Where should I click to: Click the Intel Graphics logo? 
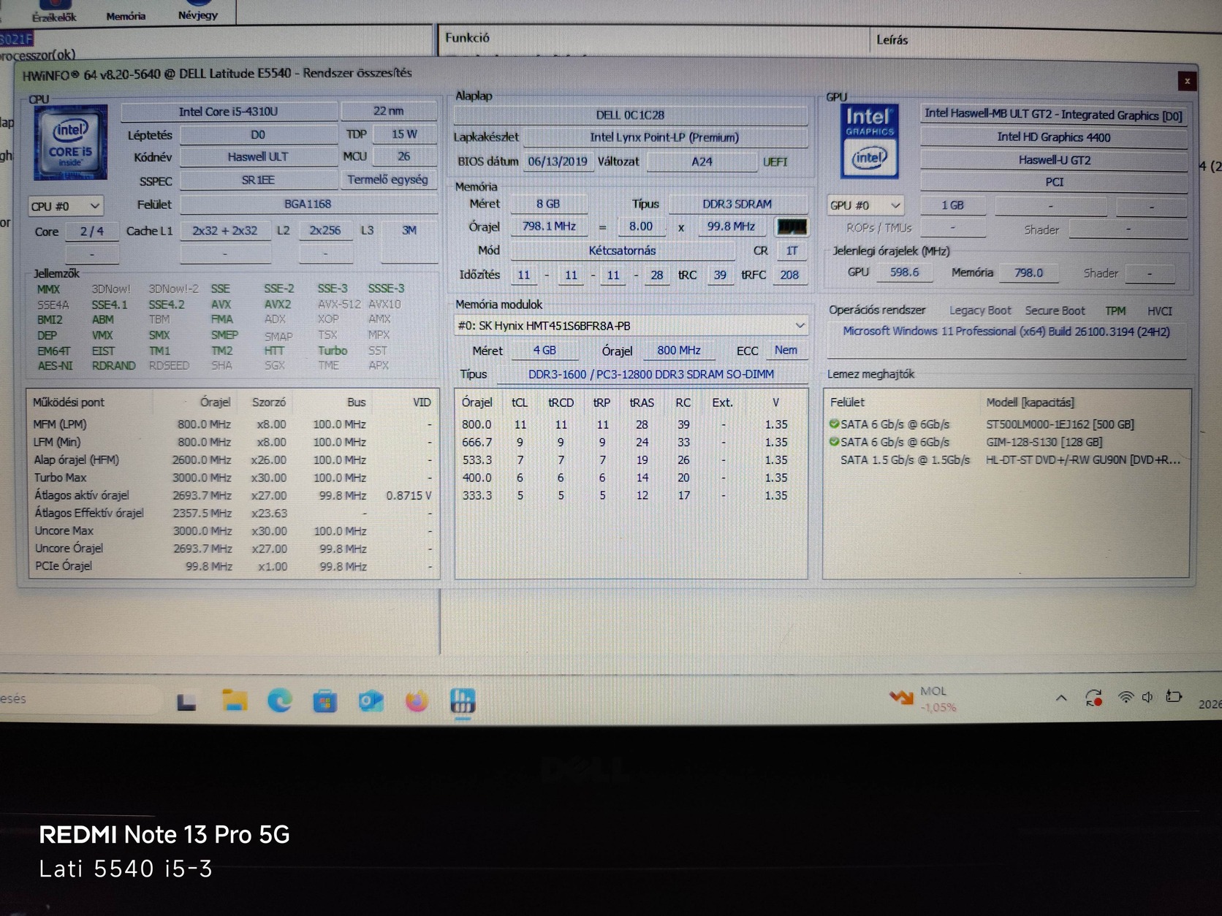point(870,142)
